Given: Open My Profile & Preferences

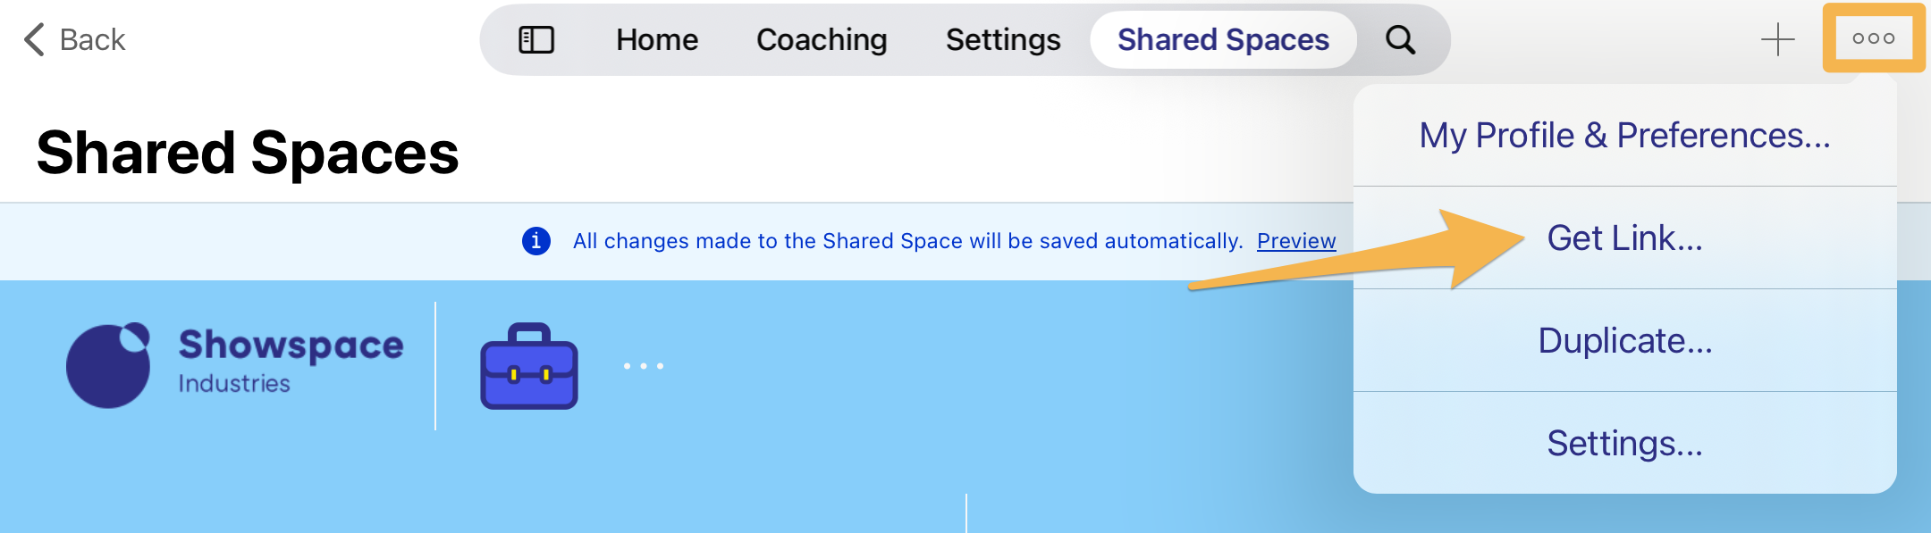Looking at the screenshot, I should (1624, 136).
